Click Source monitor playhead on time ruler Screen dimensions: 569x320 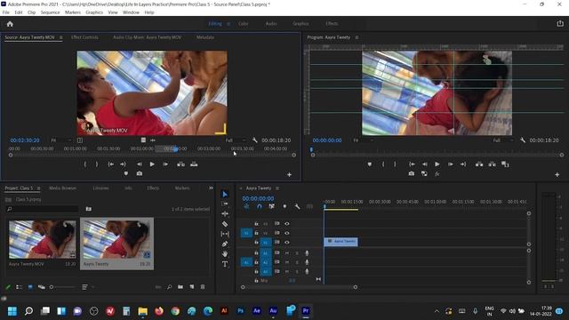click(x=176, y=149)
